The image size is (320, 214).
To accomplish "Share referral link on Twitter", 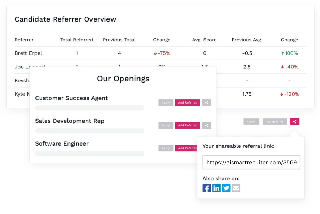I will pos(226,188).
